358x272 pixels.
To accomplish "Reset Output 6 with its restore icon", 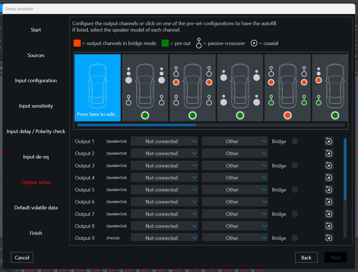I will point(329,202).
